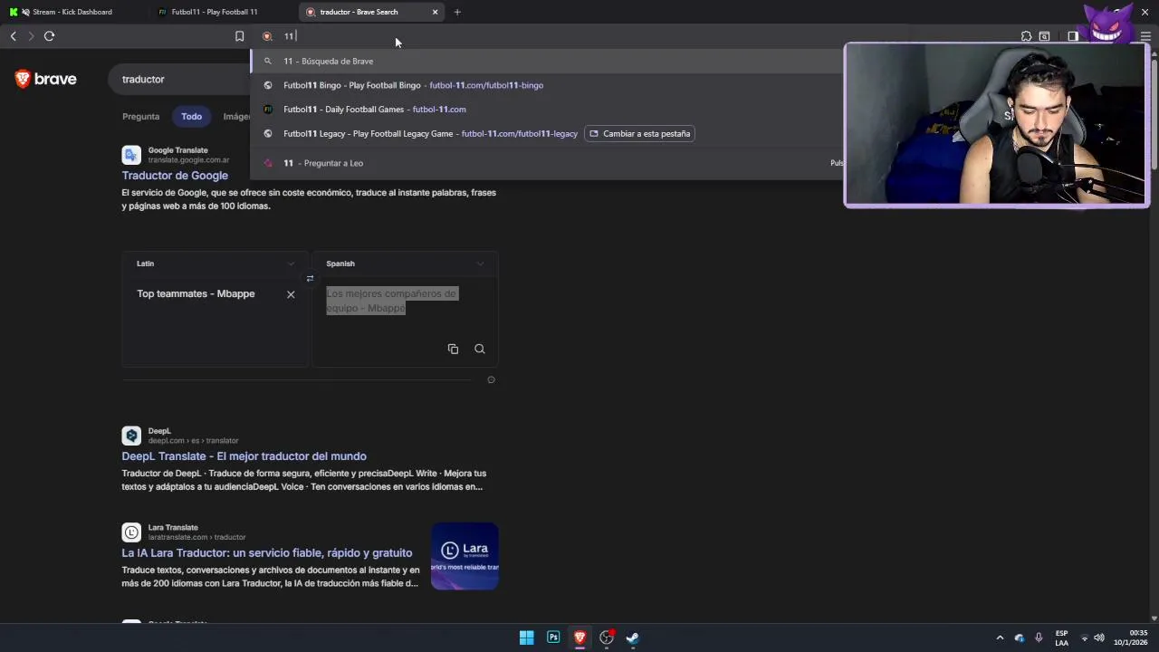The image size is (1159, 652).
Task: Switch to Futbol11 - Play Football 11 tab
Action: click(x=215, y=12)
